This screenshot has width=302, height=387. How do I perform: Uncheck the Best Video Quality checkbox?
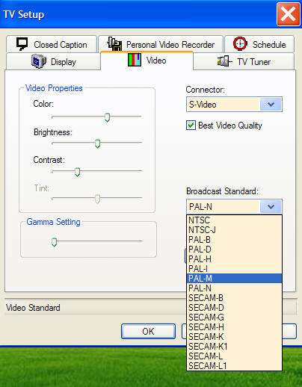tap(191, 126)
